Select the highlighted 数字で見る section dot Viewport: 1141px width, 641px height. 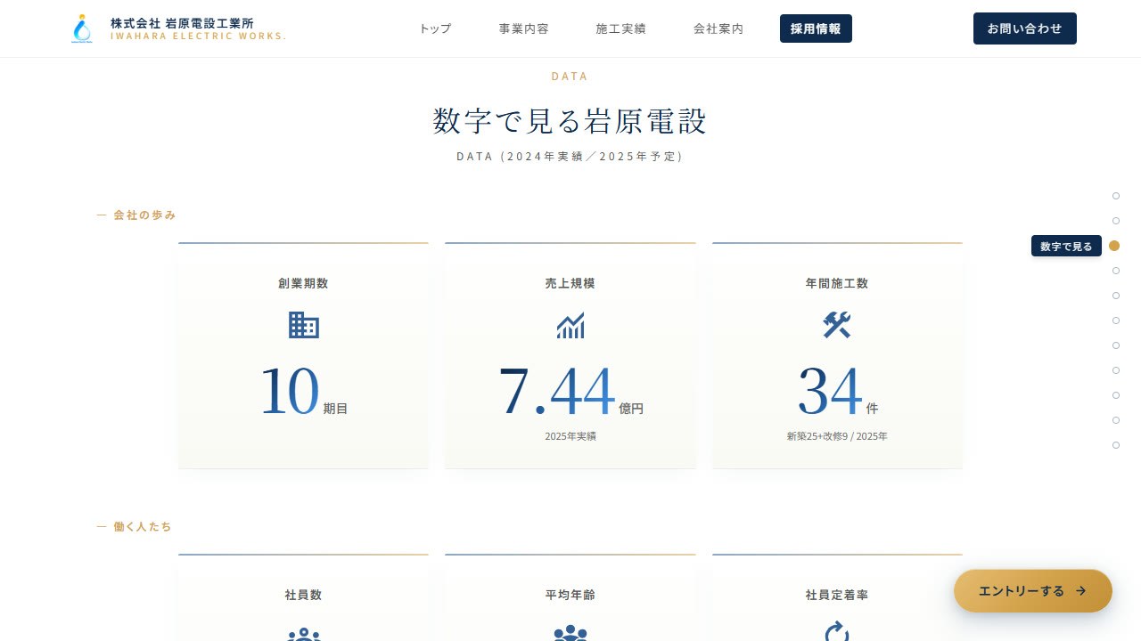[1114, 246]
